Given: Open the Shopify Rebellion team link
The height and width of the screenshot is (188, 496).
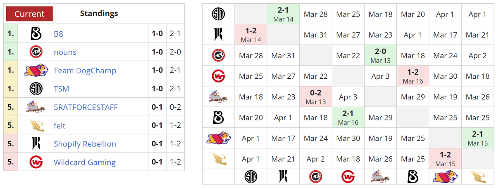Looking at the screenshot, I should click(x=85, y=144).
